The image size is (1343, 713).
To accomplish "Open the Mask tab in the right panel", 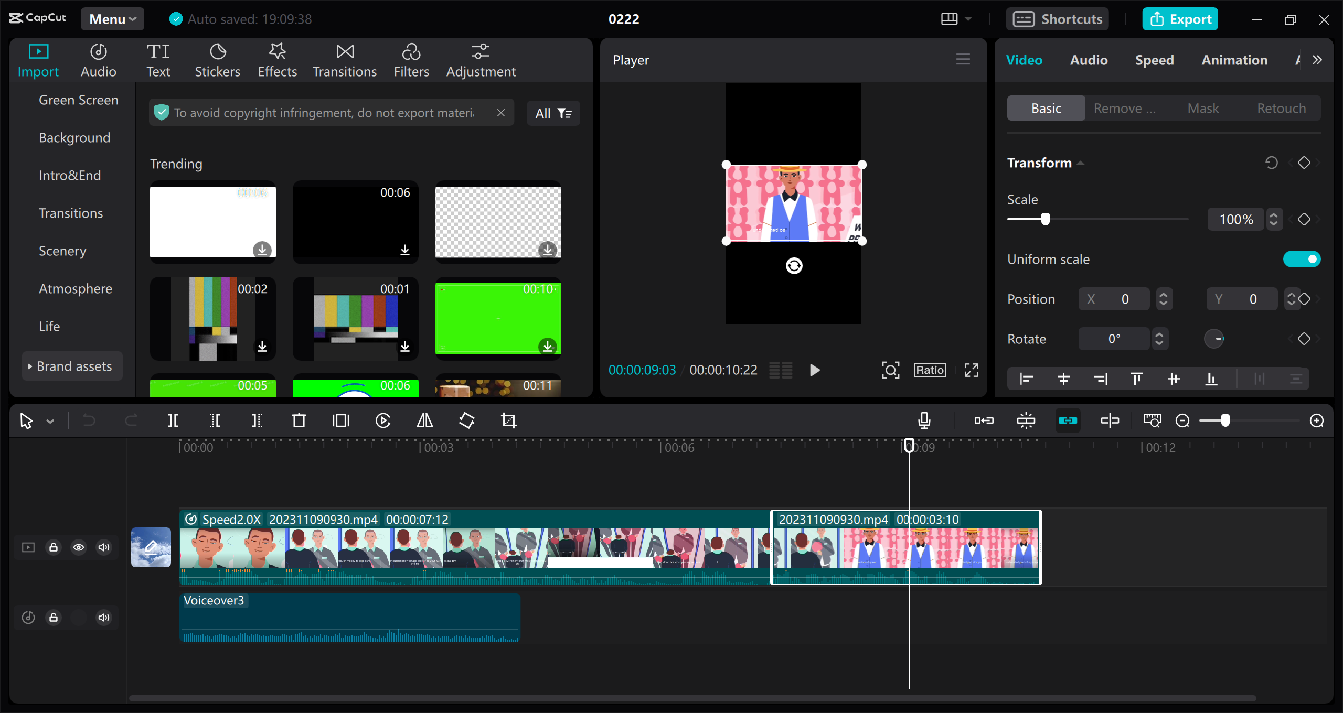I will pos(1203,108).
